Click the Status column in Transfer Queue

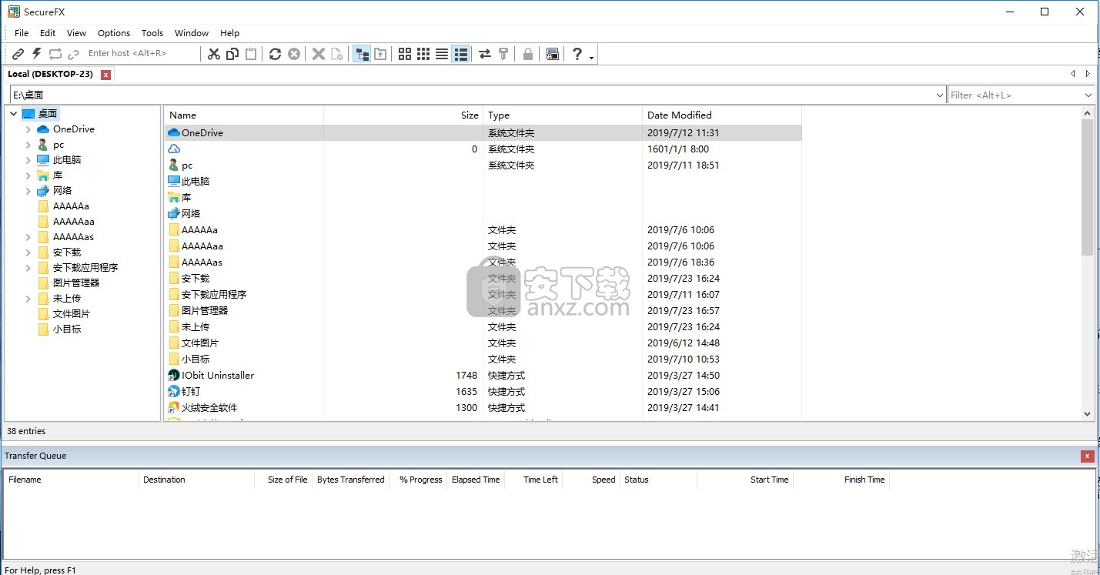tap(658, 480)
